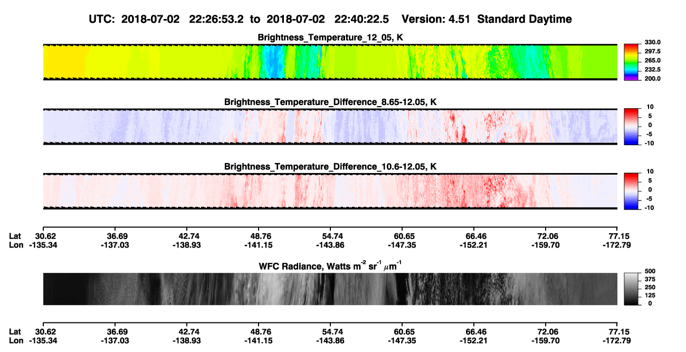Screen dimensions: 686x352
Task: Click the 200.0 colorbar minimum label
Action: point(652,79)
